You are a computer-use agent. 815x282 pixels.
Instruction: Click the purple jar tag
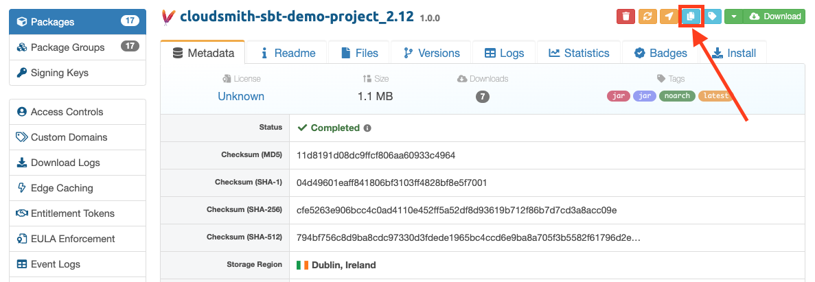coord(645,96)
